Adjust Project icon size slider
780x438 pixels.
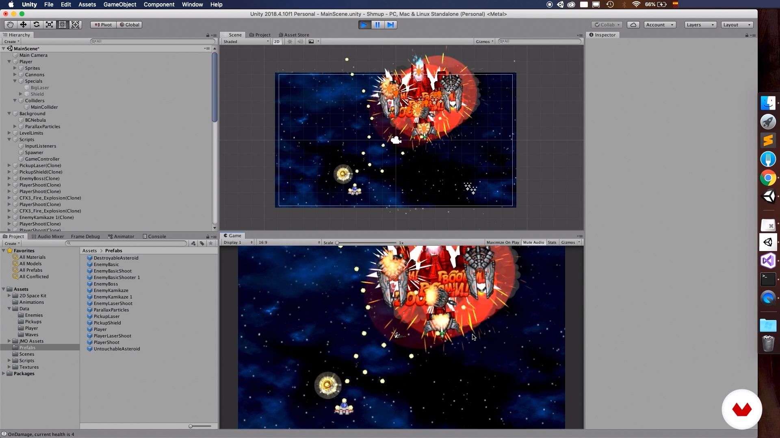click(x=200, y=426)
